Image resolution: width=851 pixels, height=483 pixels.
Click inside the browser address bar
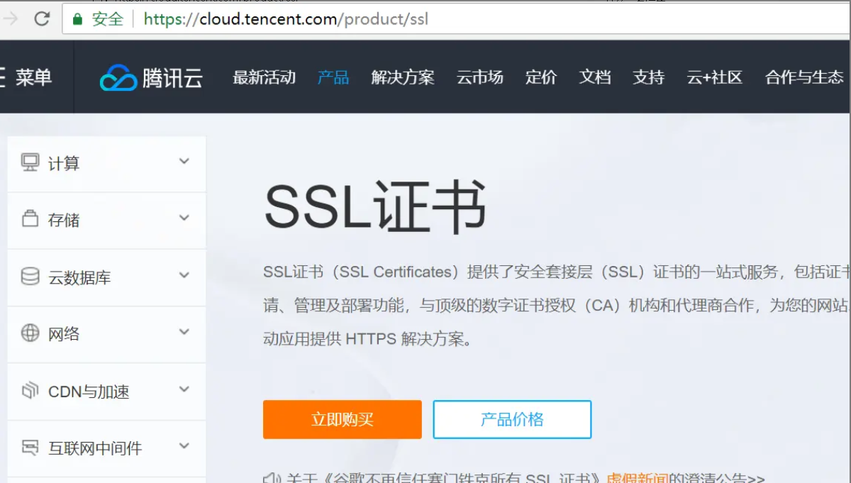(284, 19)
